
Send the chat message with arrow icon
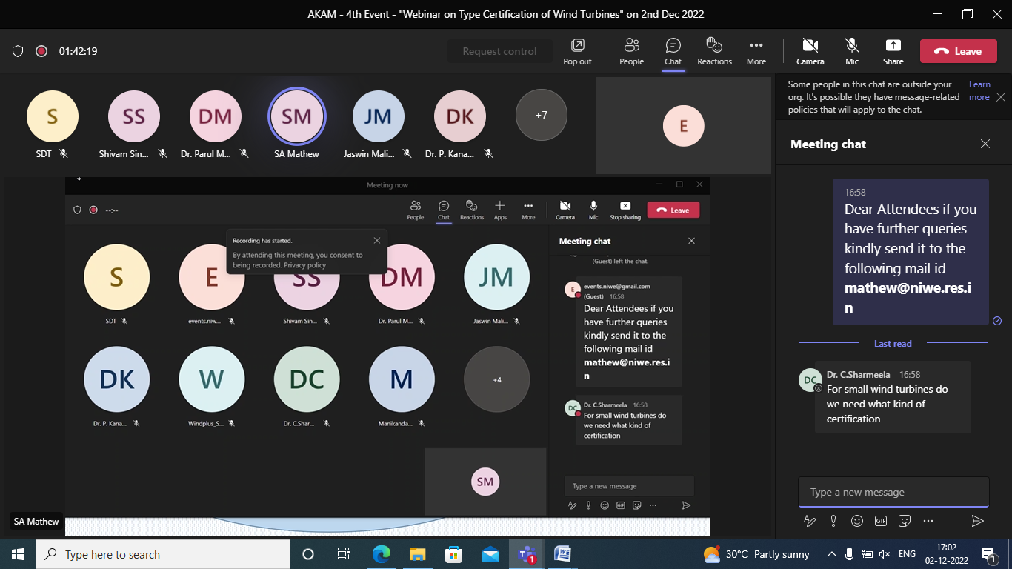pos(977,521)
